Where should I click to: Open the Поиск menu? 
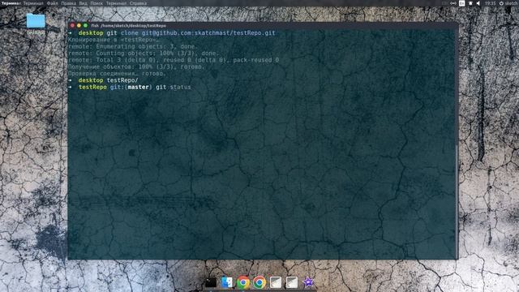(97, 3)
